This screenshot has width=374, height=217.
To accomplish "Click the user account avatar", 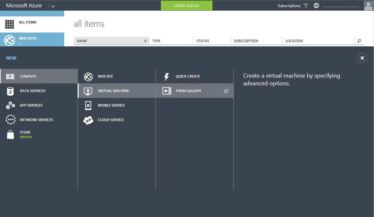I will coord(368,5).
